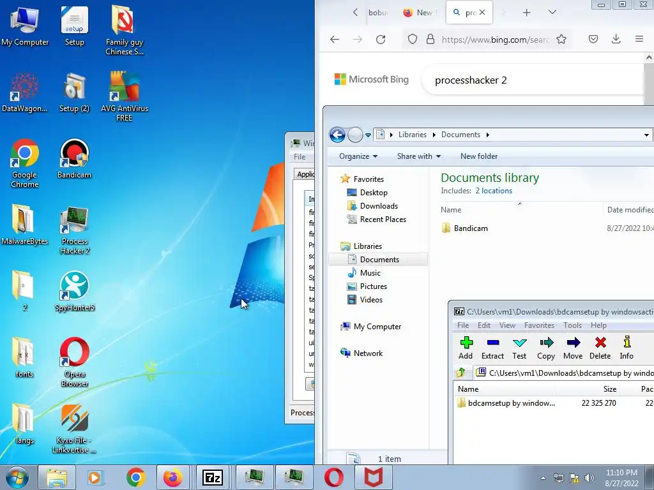Reload the Firefox page

click(x=381, y=40)
